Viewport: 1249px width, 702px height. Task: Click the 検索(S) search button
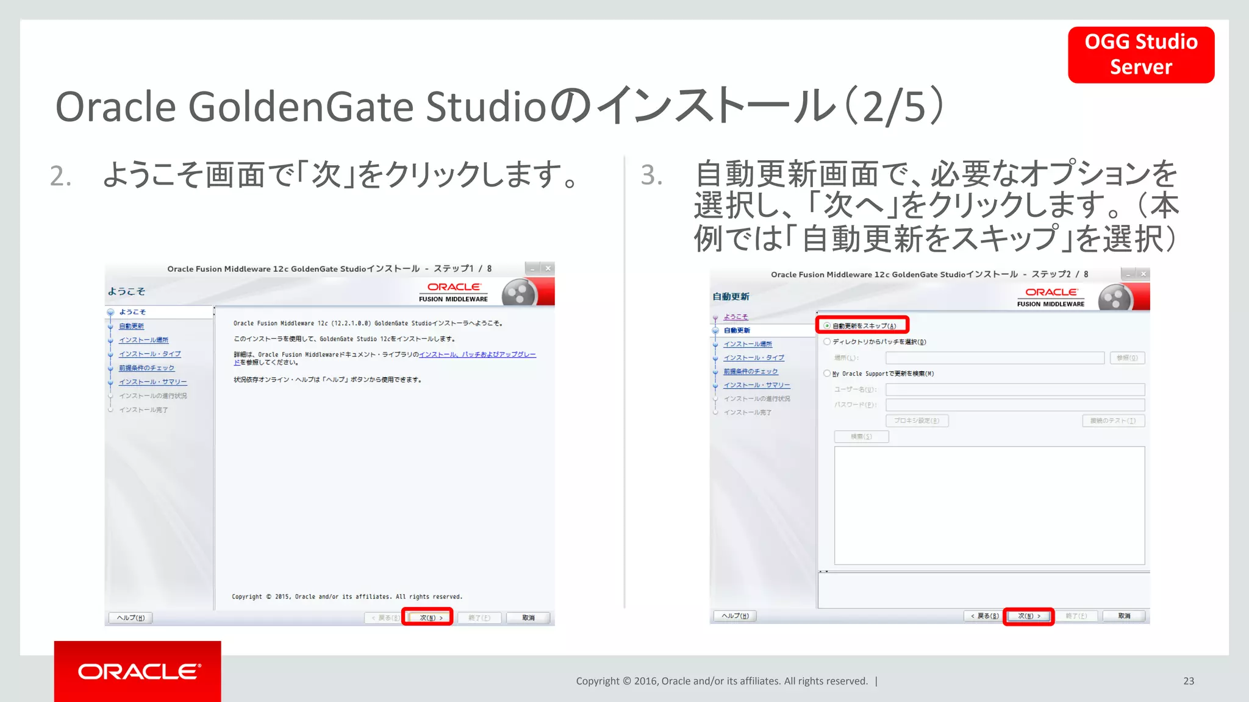(861, 436)
